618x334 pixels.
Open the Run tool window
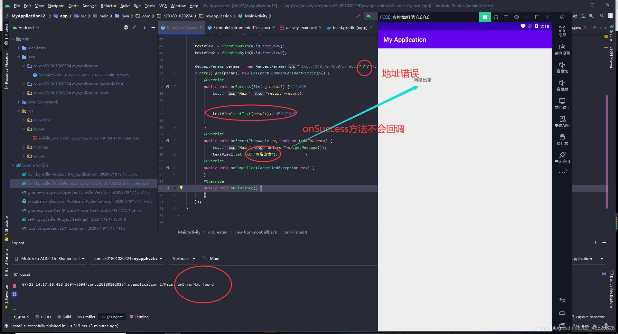click(21, 317)
